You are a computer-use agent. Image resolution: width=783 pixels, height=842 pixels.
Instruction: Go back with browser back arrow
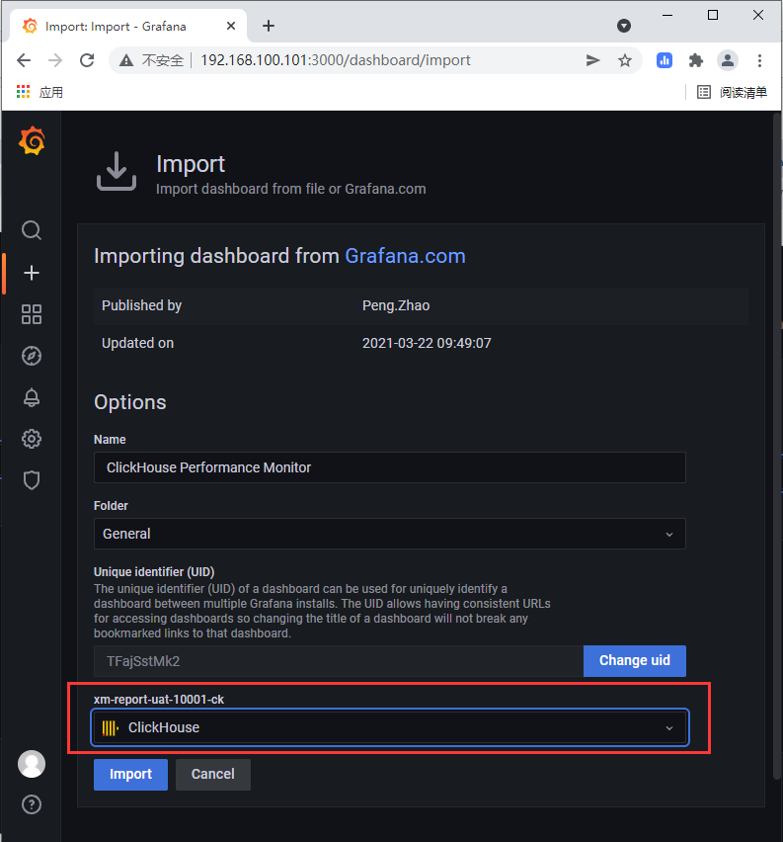[24, 60]
